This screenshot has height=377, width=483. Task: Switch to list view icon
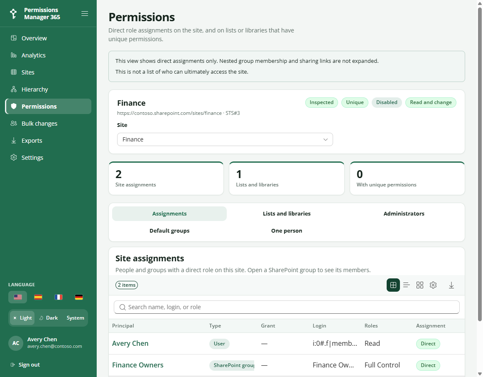click(x=407, y=285)
